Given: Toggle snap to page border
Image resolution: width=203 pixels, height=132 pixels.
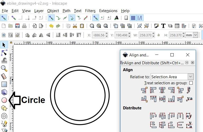Looking at the screenshot, I should (x=126, y=18).
